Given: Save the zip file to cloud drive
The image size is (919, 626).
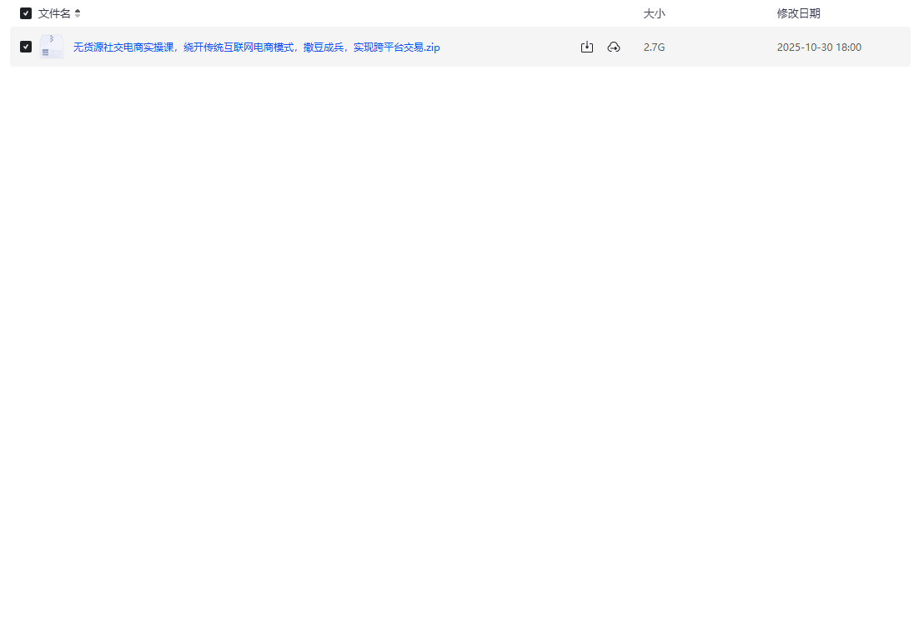Looking at the screenshot, I should 614,48.
